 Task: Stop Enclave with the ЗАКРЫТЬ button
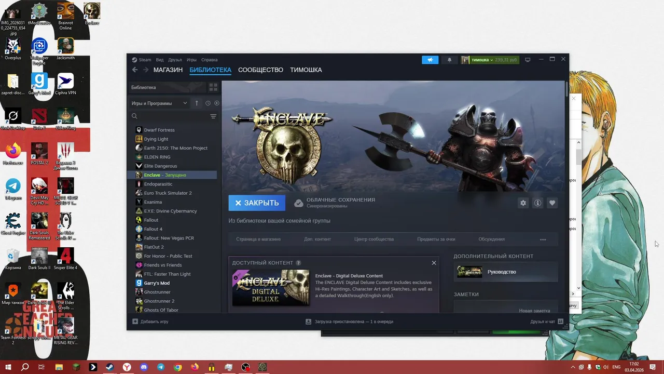(257, 203)
